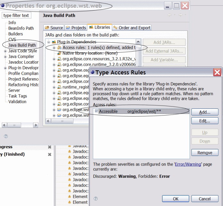Click the type filter text field
223x206 pixels.
(16, 15)
